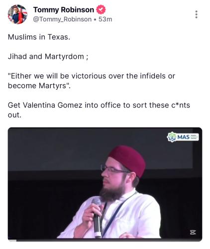This screenshot has height=249, width=210.
Task: Open the three-dot post options menu
Action: 196,14
